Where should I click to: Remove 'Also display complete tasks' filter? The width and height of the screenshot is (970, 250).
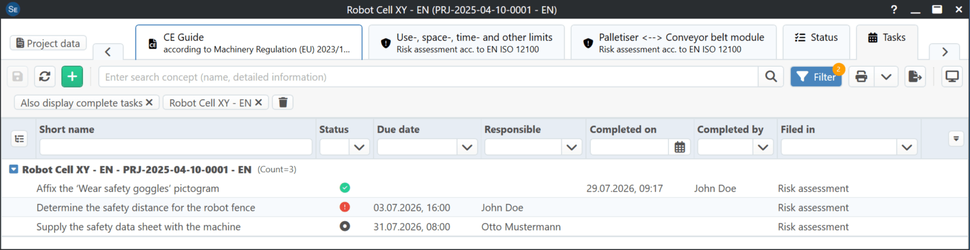pyautogui.click(x=149, y=103)
